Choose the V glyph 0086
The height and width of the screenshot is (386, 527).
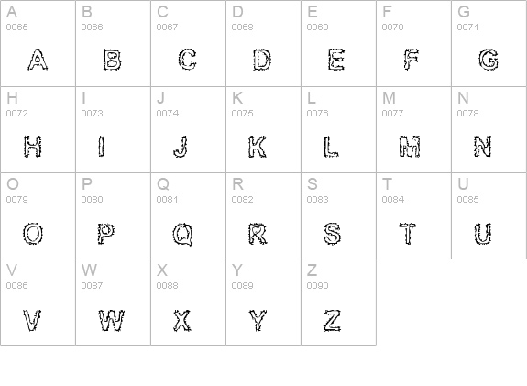(x=32, y=320)
